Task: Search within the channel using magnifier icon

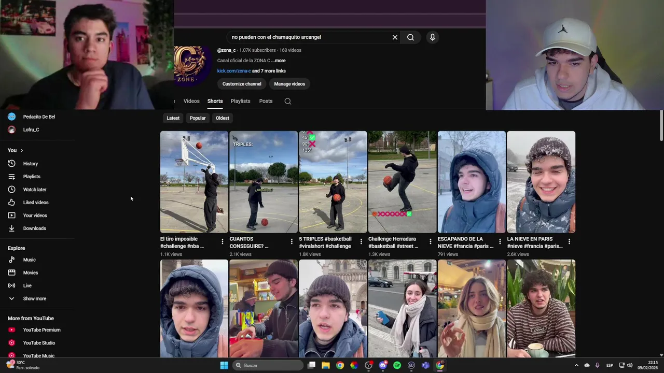Action: 288,101
